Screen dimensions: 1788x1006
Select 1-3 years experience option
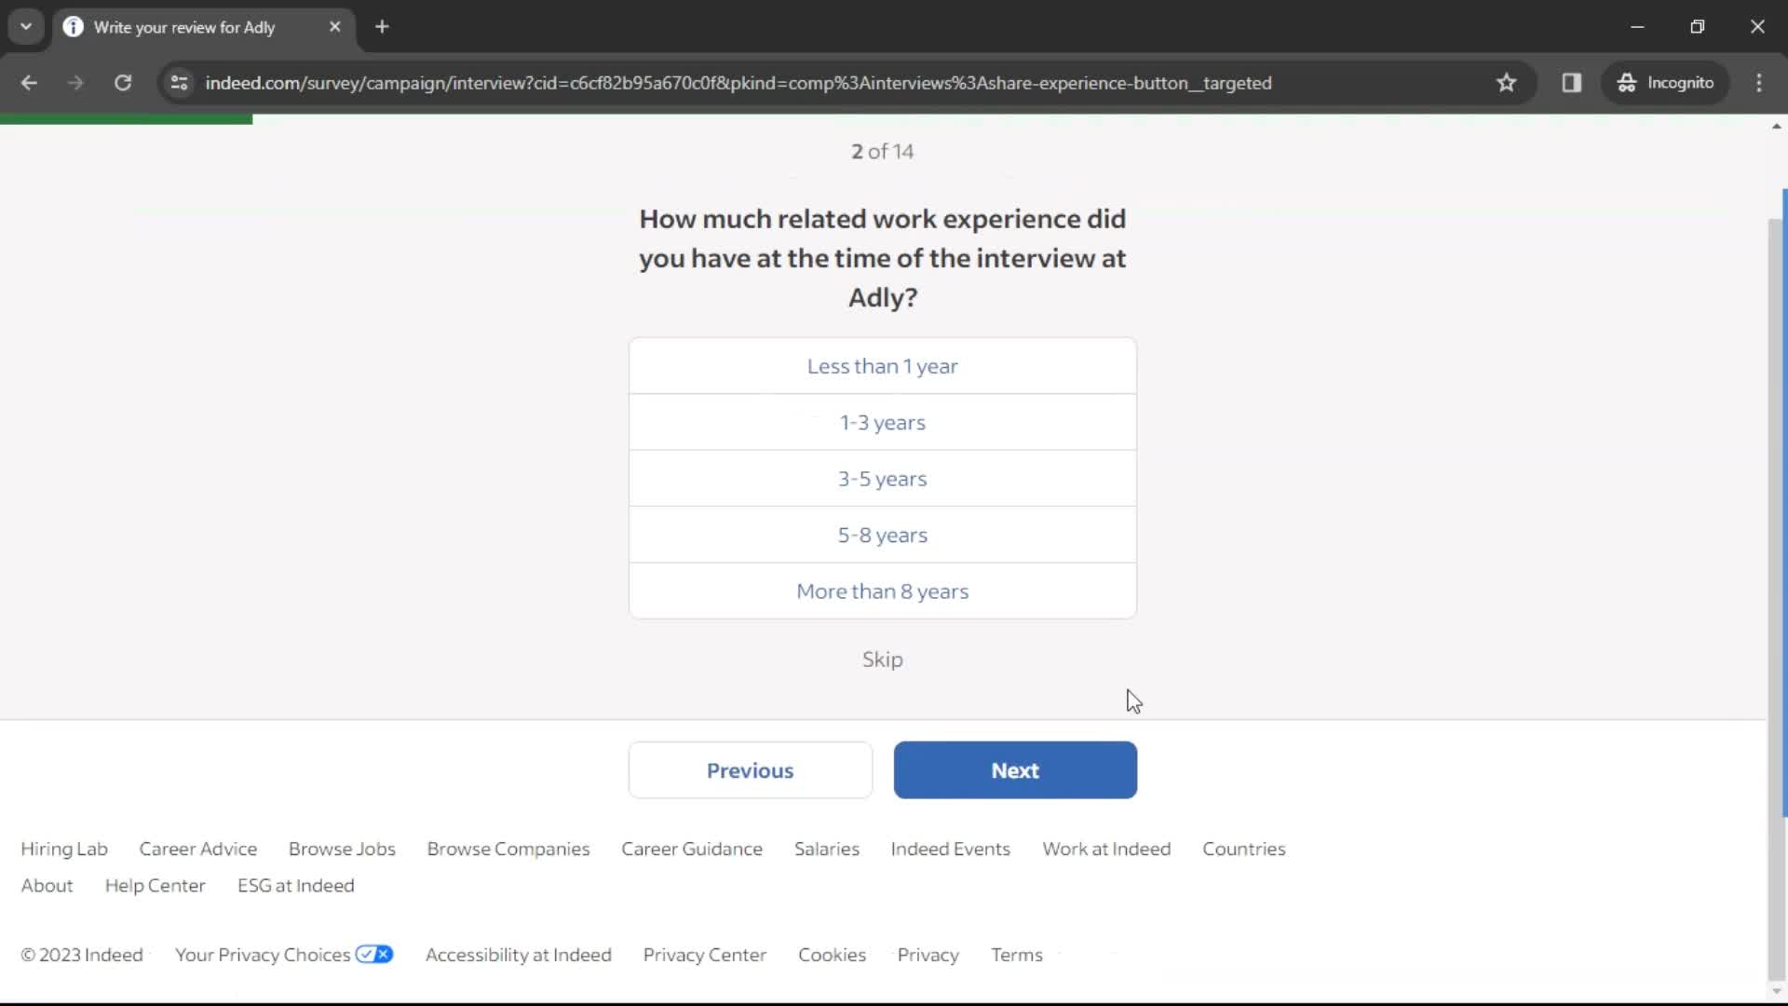tap(883, 423)
